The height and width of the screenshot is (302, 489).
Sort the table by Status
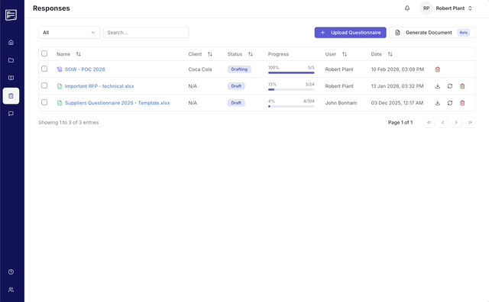(x=251, y=54)
